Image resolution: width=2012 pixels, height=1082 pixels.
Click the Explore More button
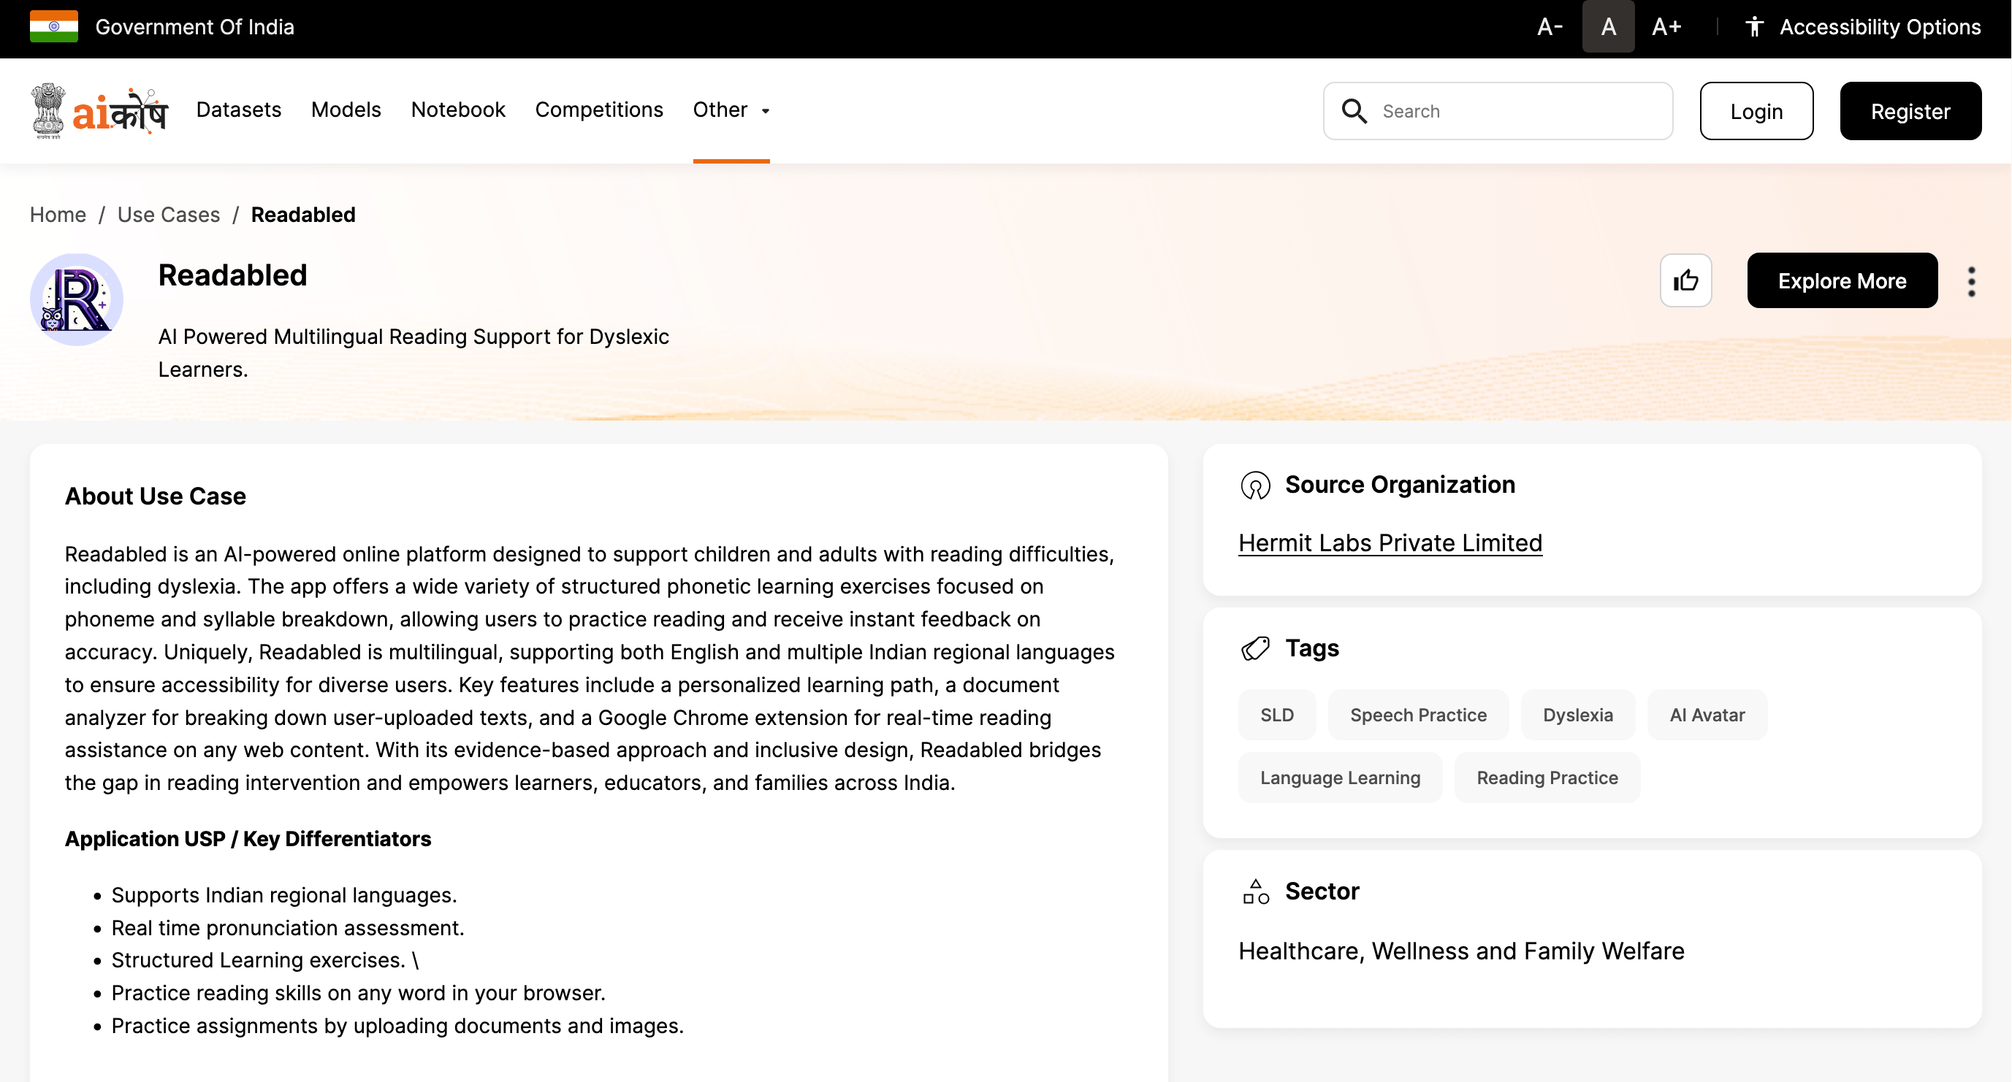(x=1842, y=280)
